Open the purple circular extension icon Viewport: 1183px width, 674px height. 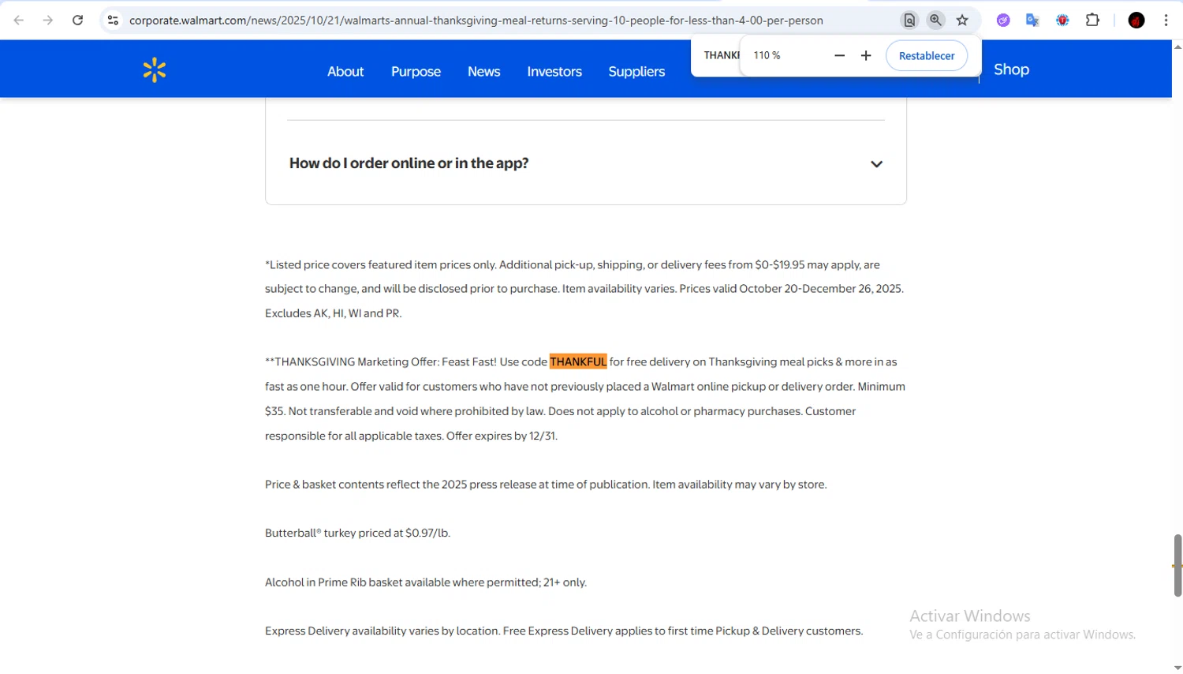pyautogui.click(x=1003, y=21)
